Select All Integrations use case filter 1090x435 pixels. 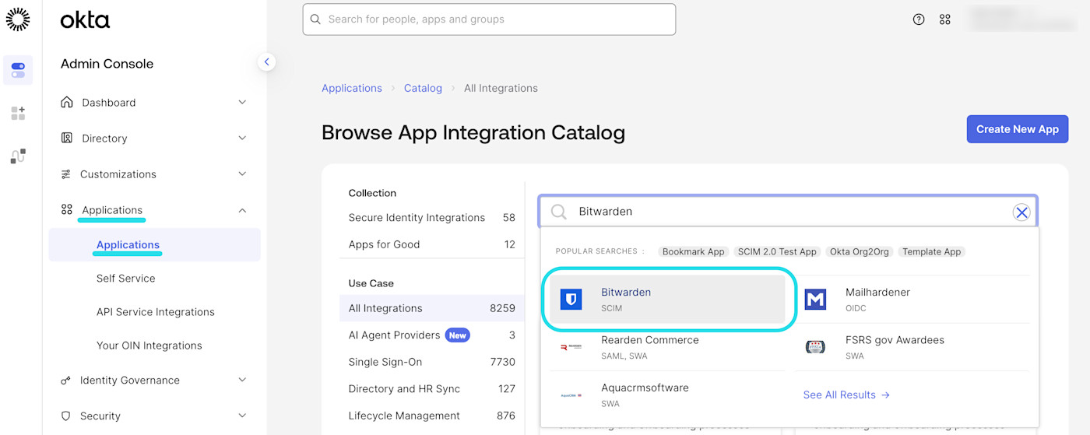click(x=432, y=308)
